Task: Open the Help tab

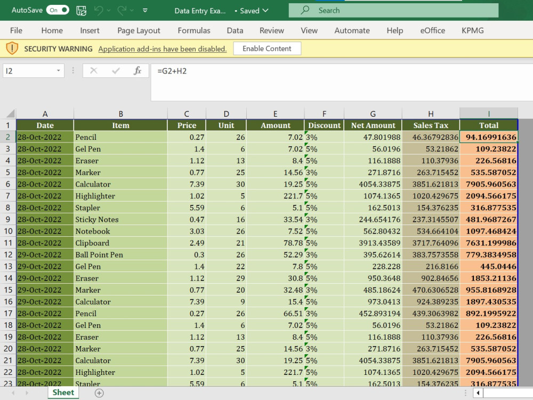Action: 394,30
